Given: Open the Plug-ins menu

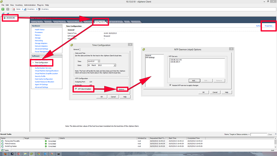Looking at the screenshot, I should (40, 5).
